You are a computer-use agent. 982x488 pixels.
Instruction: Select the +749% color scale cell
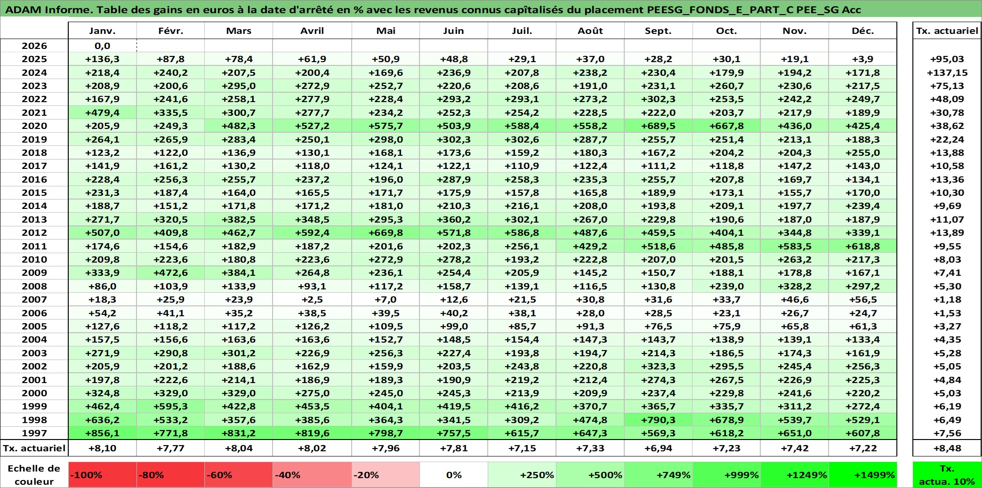658,474
